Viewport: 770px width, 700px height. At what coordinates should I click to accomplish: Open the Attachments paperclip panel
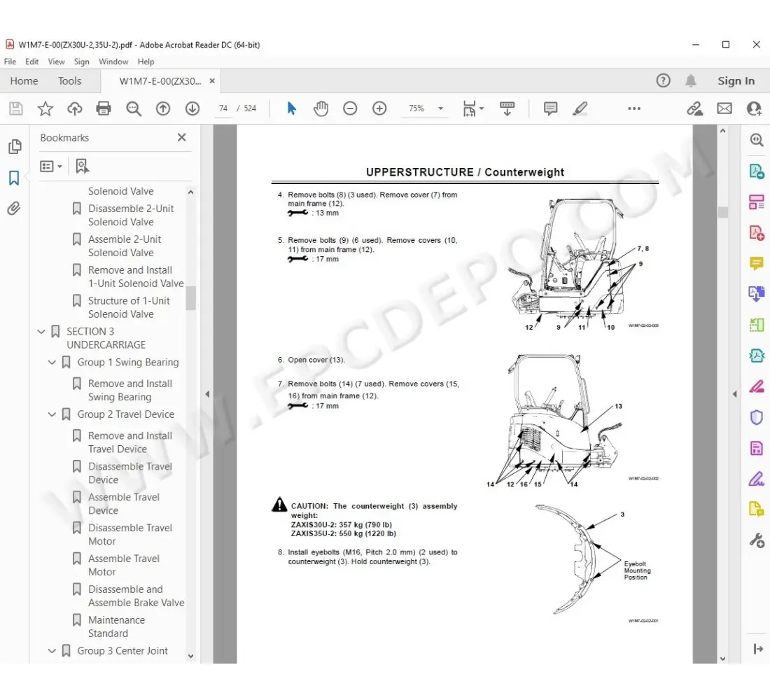point(14,209)
